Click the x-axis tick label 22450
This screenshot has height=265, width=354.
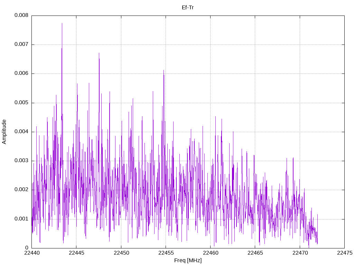(x=121, y=253)
